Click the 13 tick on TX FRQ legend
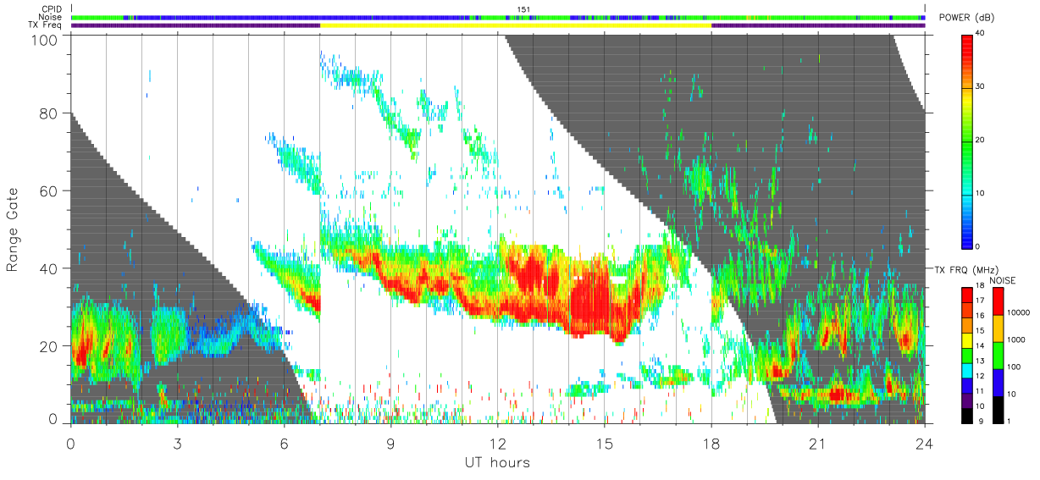1040x480 pixels. 980,361
